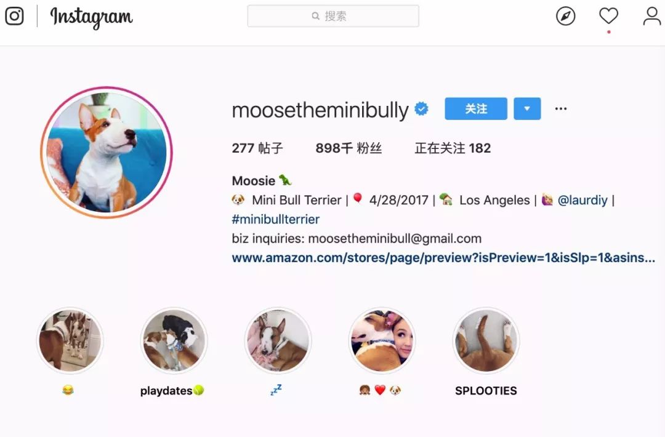Open the three-dots options menu
The width and height of the screenshot is (665, 437).
(x=561, y=109)
